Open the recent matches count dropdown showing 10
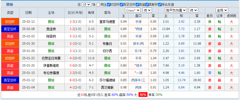This screenshot has height=100, width=240. tap(87, 5)
